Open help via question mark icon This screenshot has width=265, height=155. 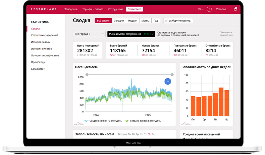209,9
